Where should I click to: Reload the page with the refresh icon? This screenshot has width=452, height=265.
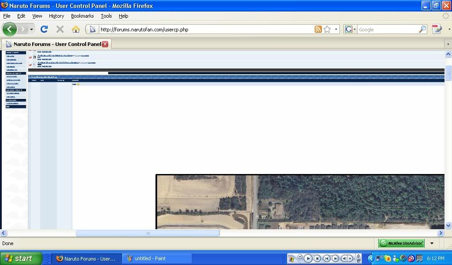point(44,29)
